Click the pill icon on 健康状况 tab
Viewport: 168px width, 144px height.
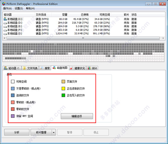tap(71, 68)
